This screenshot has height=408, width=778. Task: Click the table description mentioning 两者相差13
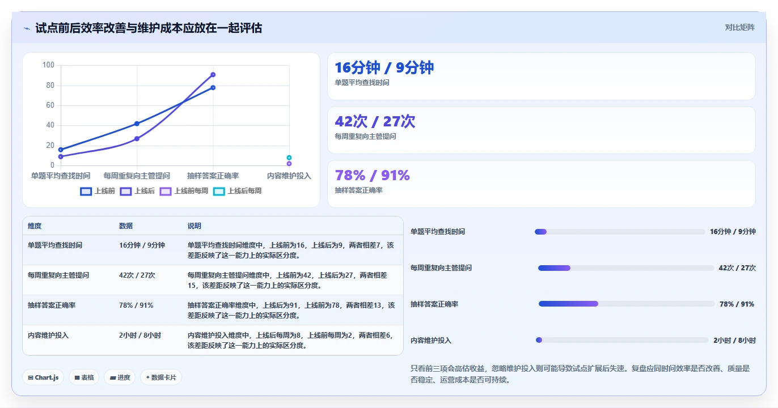(291, 311)
